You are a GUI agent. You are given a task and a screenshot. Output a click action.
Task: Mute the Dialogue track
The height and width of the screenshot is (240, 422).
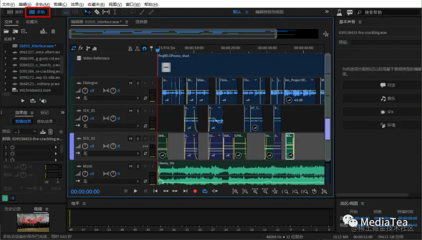(x=131, y=83)
